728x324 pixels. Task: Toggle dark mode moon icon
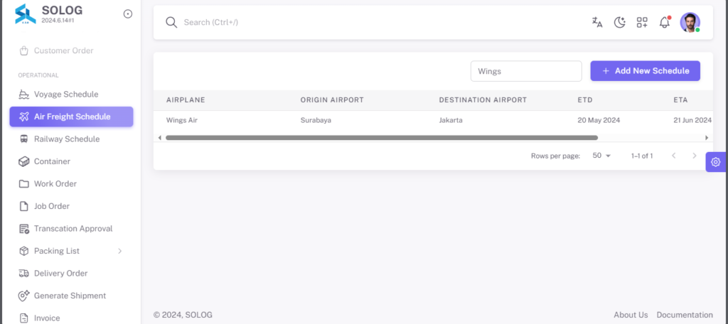(x=620, y=22)
